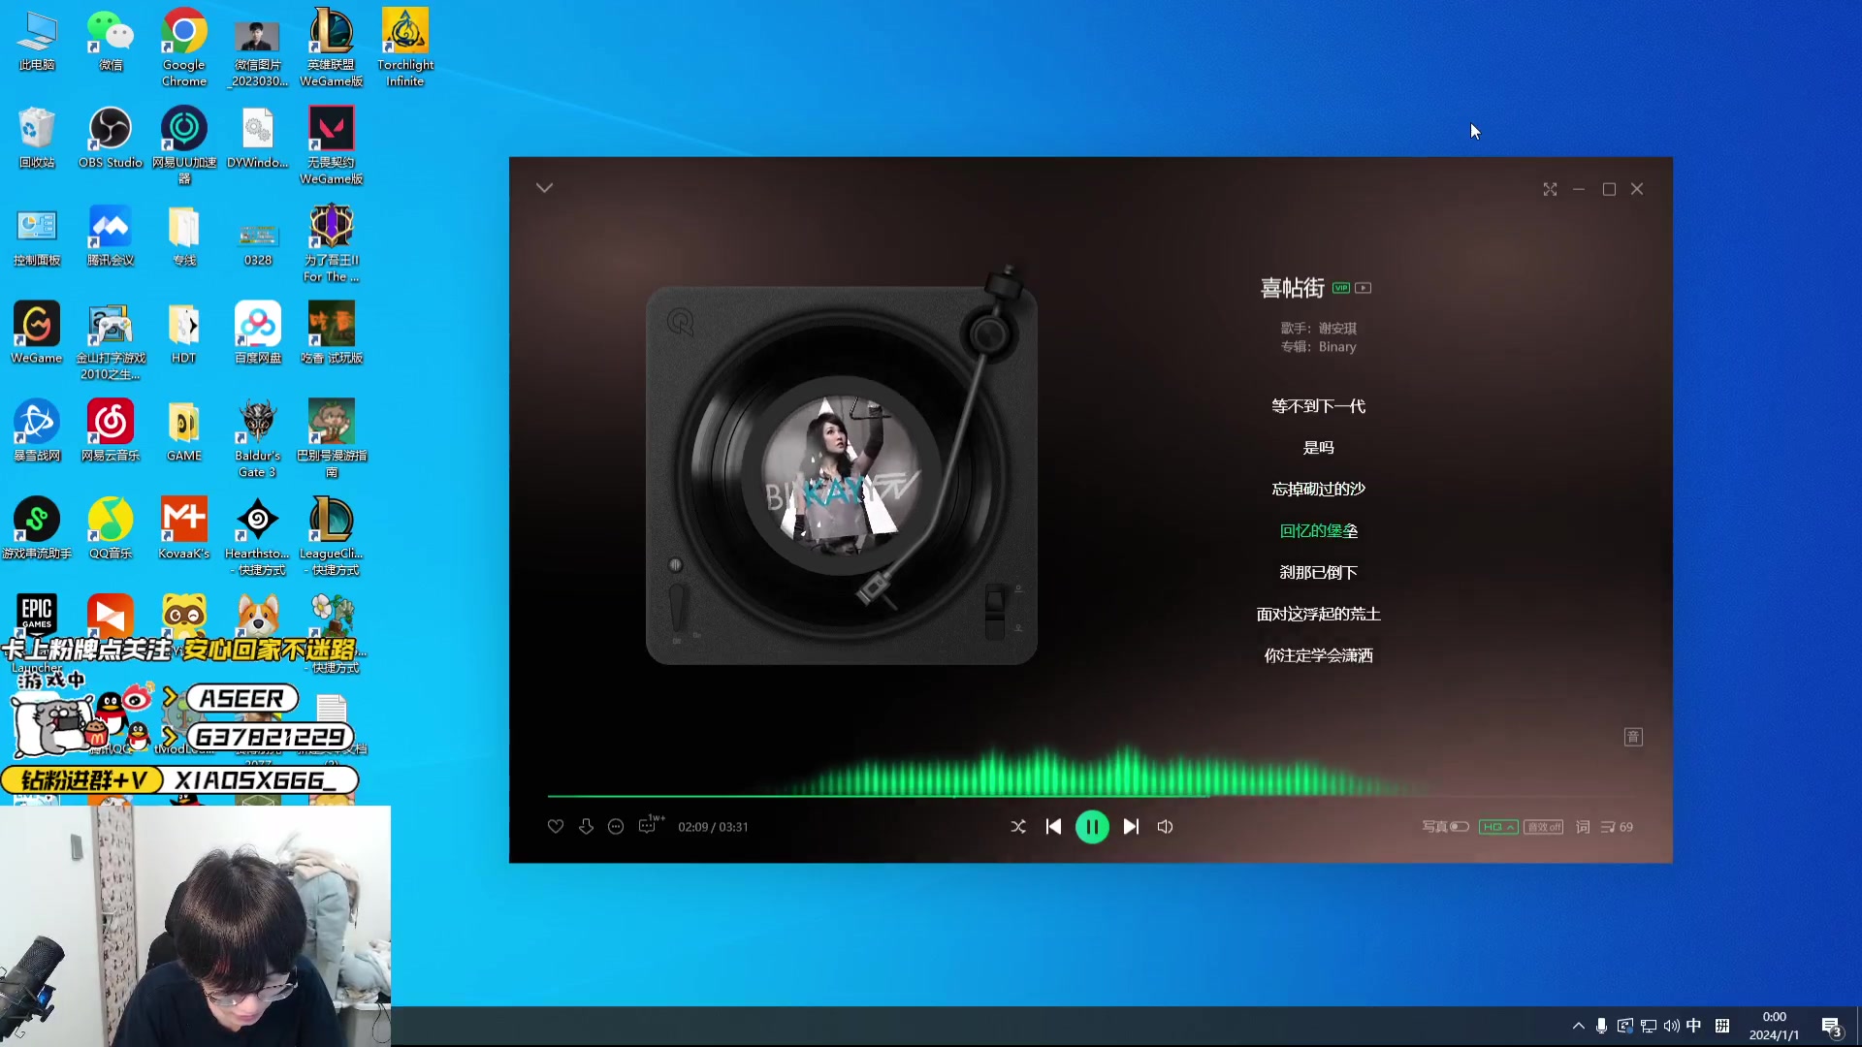Select OBS Studio desktop icon
1862x1047 pixels.
pyautogui.click(x=111, y=137)
